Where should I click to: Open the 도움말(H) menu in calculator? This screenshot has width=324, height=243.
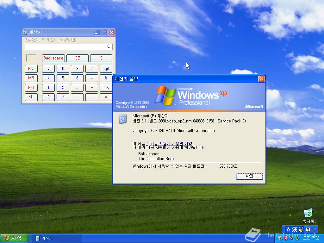pyautogui.click(x=68, y=40)
